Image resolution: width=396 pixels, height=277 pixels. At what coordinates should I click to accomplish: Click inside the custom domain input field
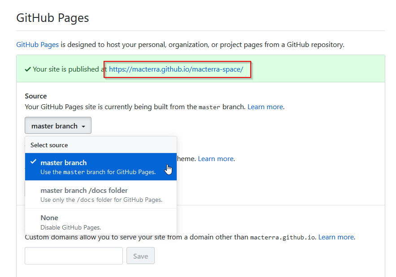point(74,256)
